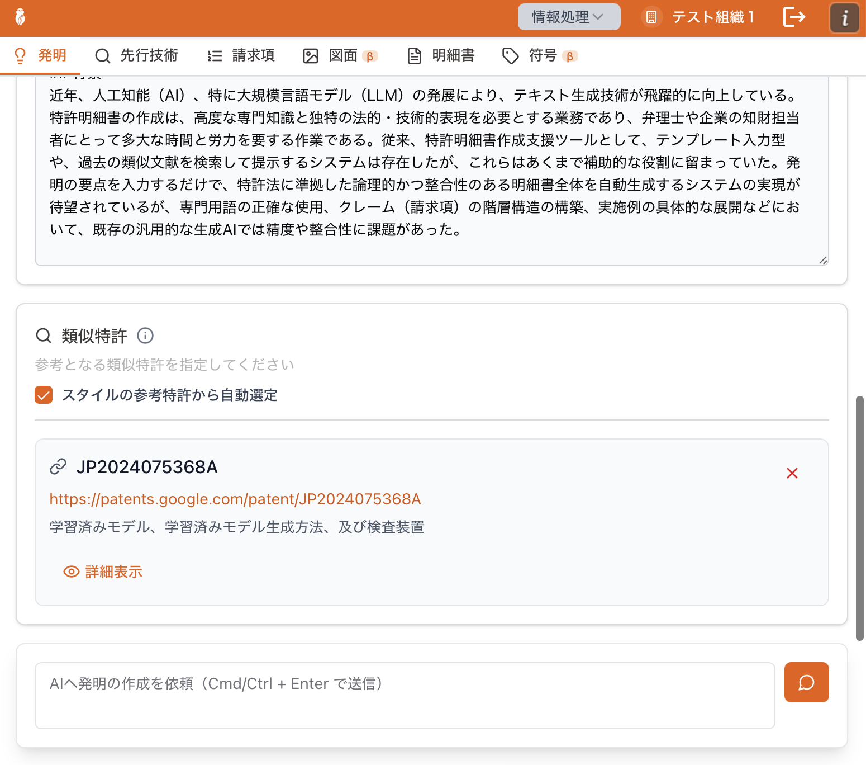Switch to the 発明 tab
The width and height of the screenshot is (866, 765).
pos(40,55)
